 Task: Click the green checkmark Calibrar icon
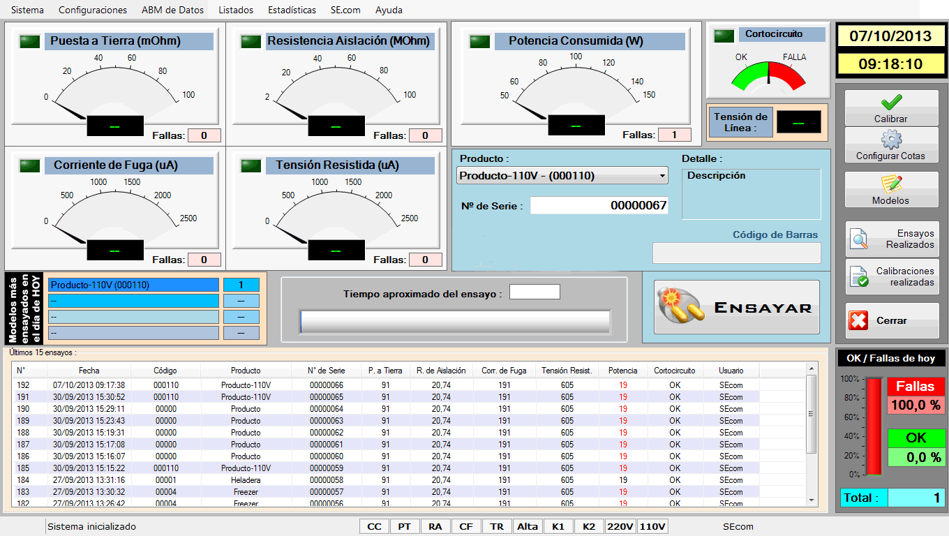pos(891,103)
